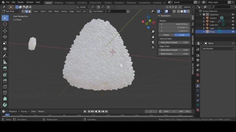Image resolution: width=236 pixels, height=132 pixels.
Task: Collapse the Collection tree item
Action: pyautogui.click(x=200, y=15)
